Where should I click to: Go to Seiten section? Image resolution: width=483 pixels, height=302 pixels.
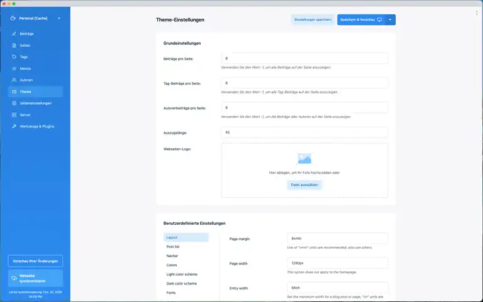click(x=35, y=45)
